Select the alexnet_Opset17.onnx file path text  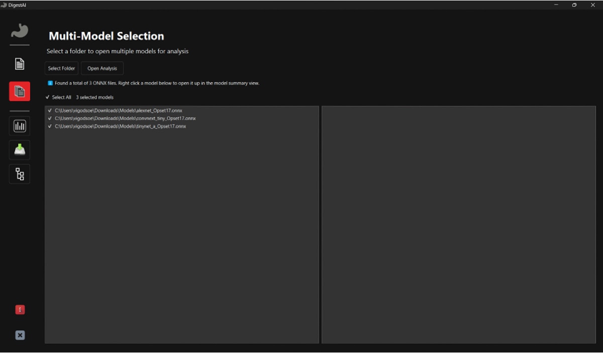click(119, 110)
